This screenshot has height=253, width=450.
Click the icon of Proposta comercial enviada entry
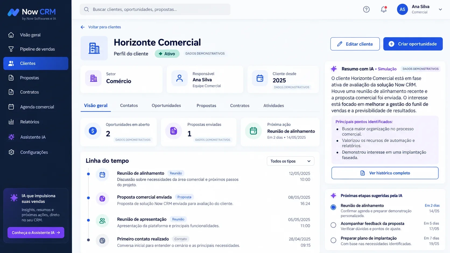[102, 199]
